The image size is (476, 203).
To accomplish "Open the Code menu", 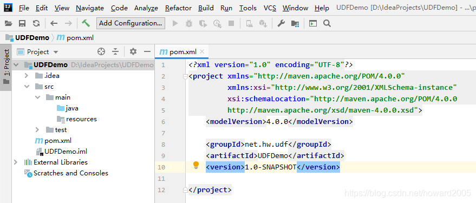I will click(119, 8).
